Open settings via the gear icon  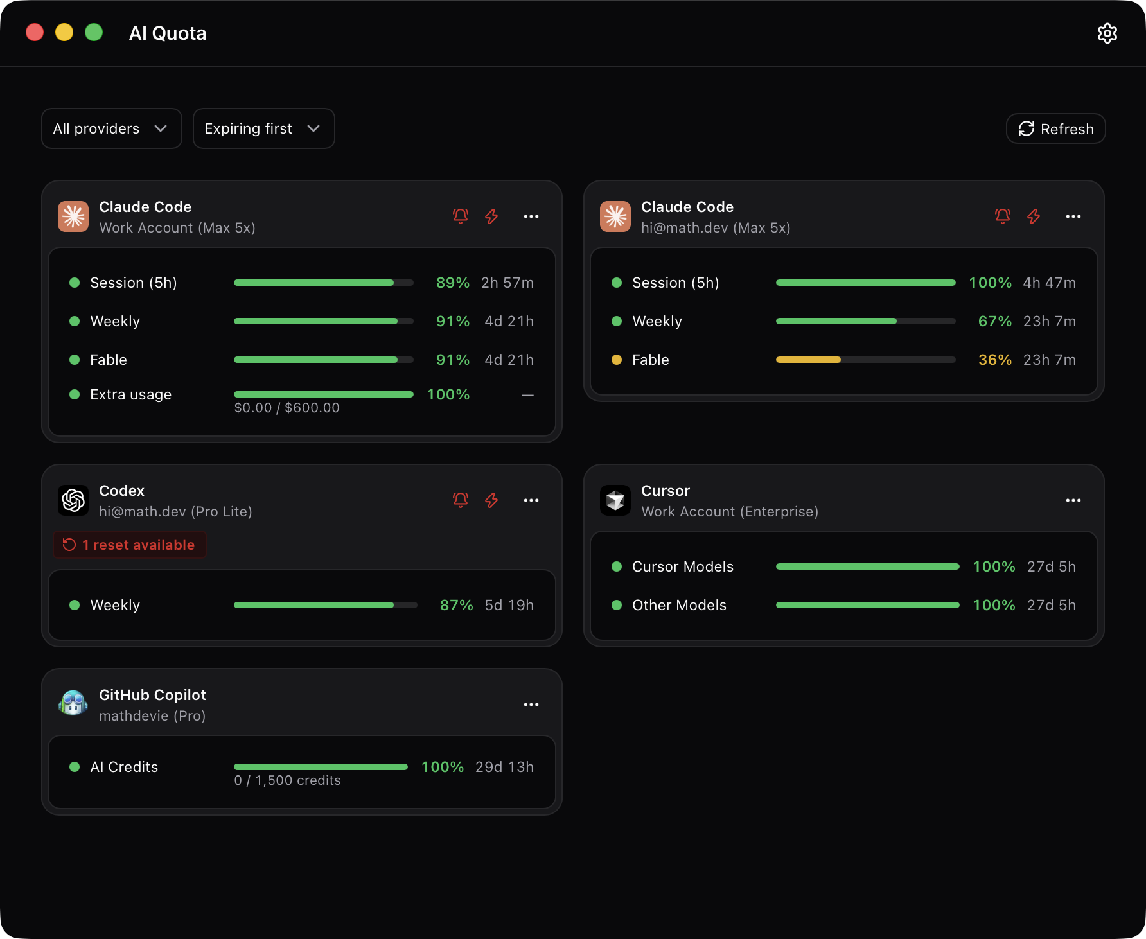pos(1107,33)
